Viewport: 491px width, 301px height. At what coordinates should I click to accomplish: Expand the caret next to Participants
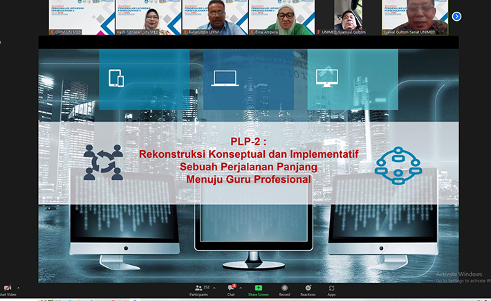point(214,288)
